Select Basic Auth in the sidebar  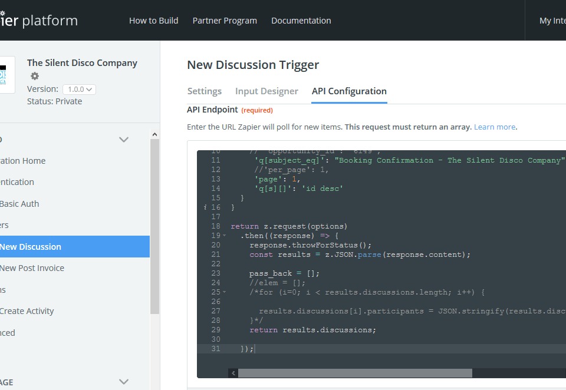point(19,204)
